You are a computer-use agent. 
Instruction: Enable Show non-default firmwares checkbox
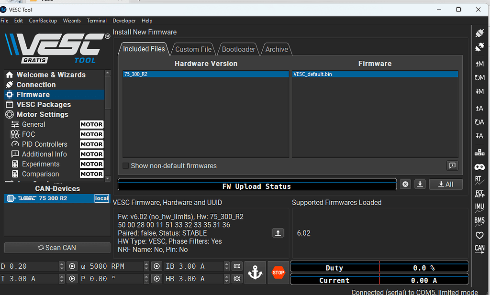126,166
